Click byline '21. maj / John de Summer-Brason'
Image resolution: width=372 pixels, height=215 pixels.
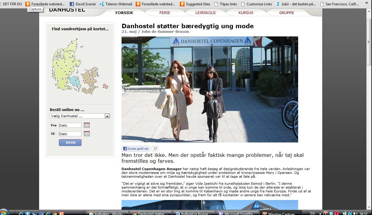155,31
